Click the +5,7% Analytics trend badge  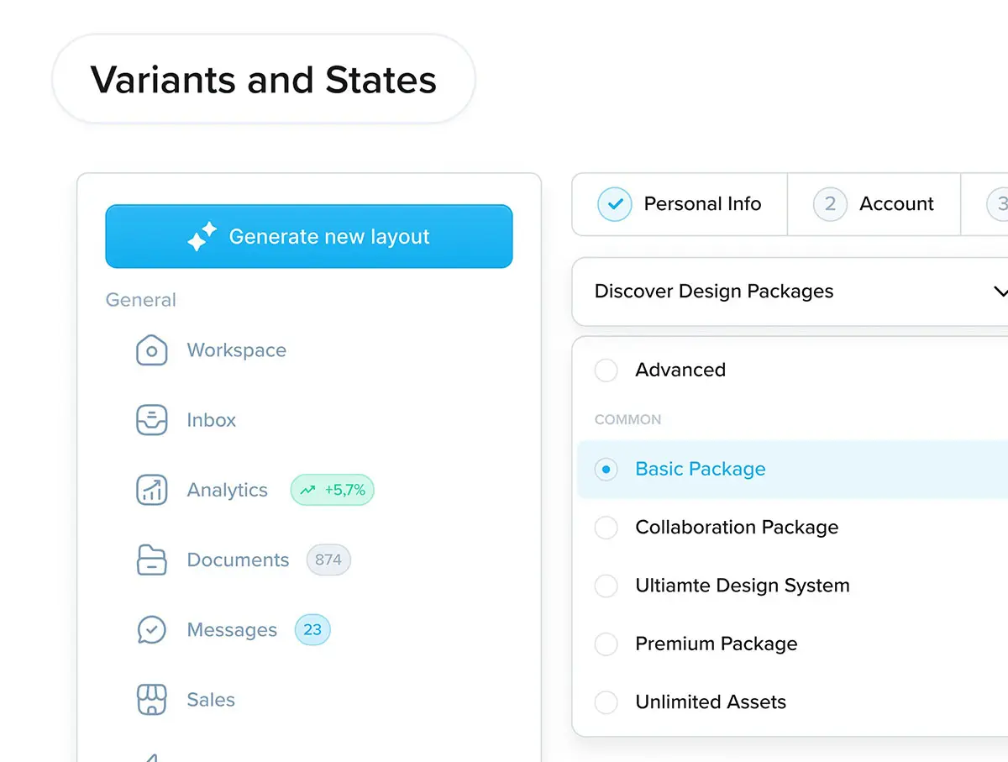(333, 490)
